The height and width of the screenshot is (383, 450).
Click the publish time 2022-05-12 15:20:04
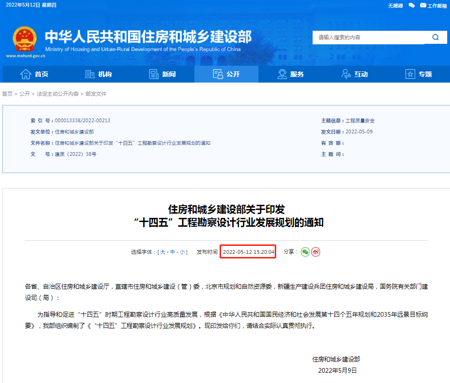[249, 252]
